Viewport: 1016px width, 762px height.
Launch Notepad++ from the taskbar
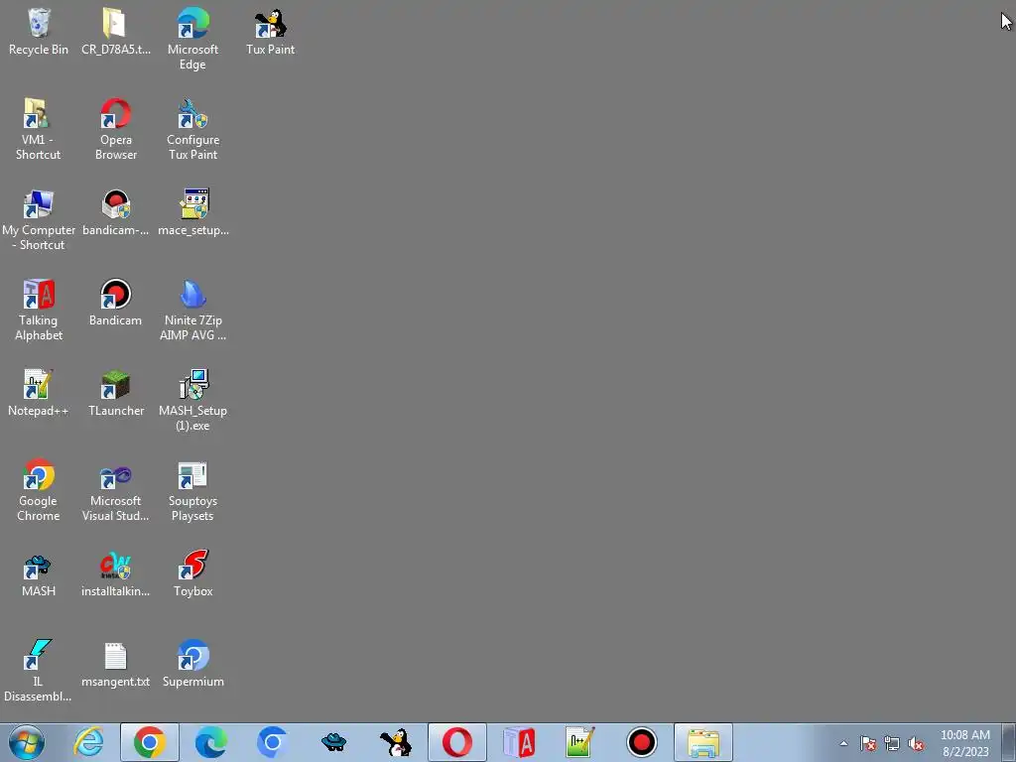coord(579,742)
